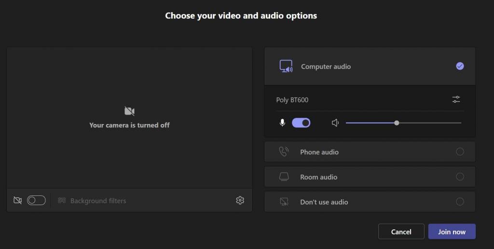The image size is (494, 249).
Task: Click the microphone icon
Action: point(282,123)
